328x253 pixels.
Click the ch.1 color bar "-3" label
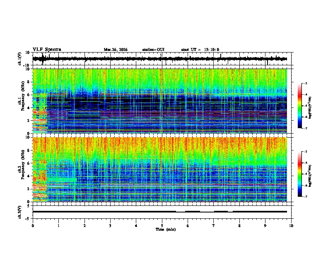[305, 83]
